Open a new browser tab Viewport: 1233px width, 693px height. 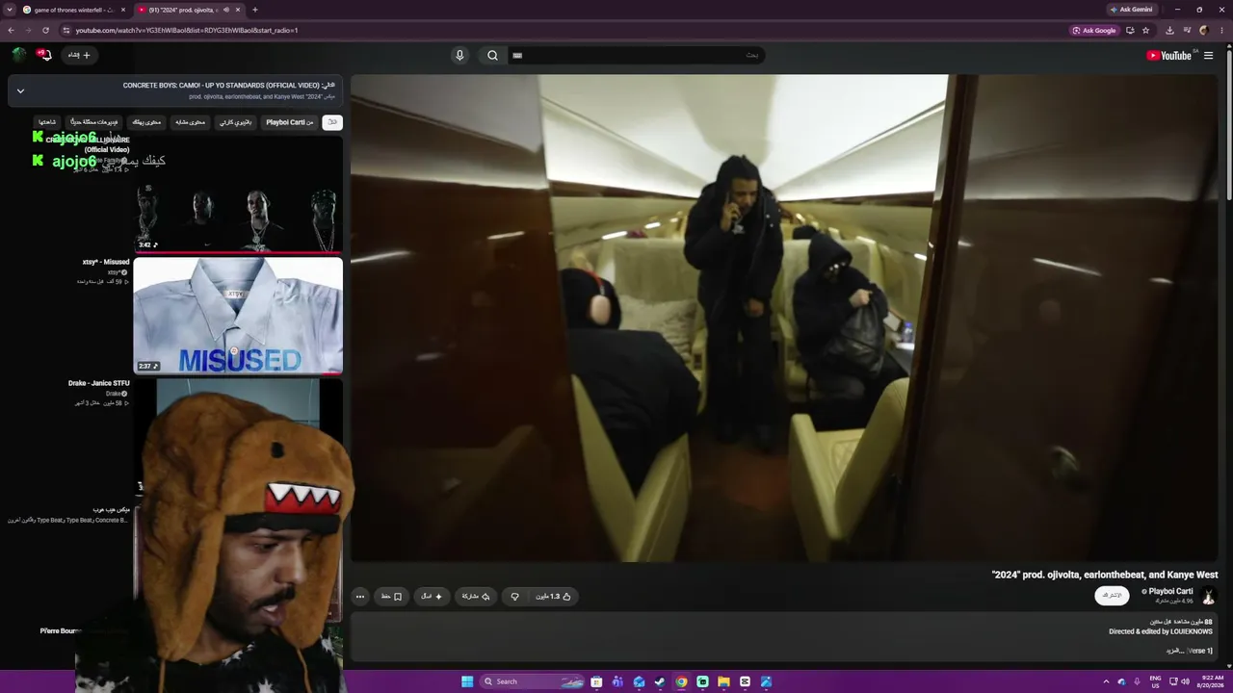tap(255, 10)
